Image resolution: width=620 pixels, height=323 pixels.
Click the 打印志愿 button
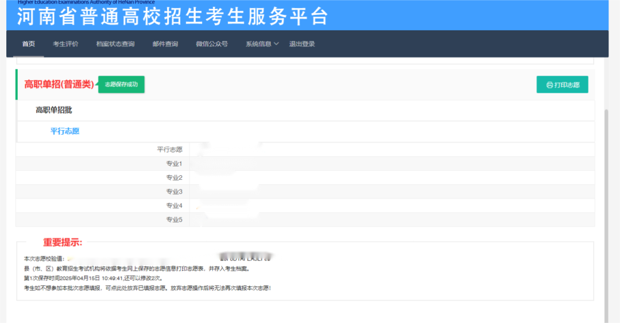pos(562,85)
